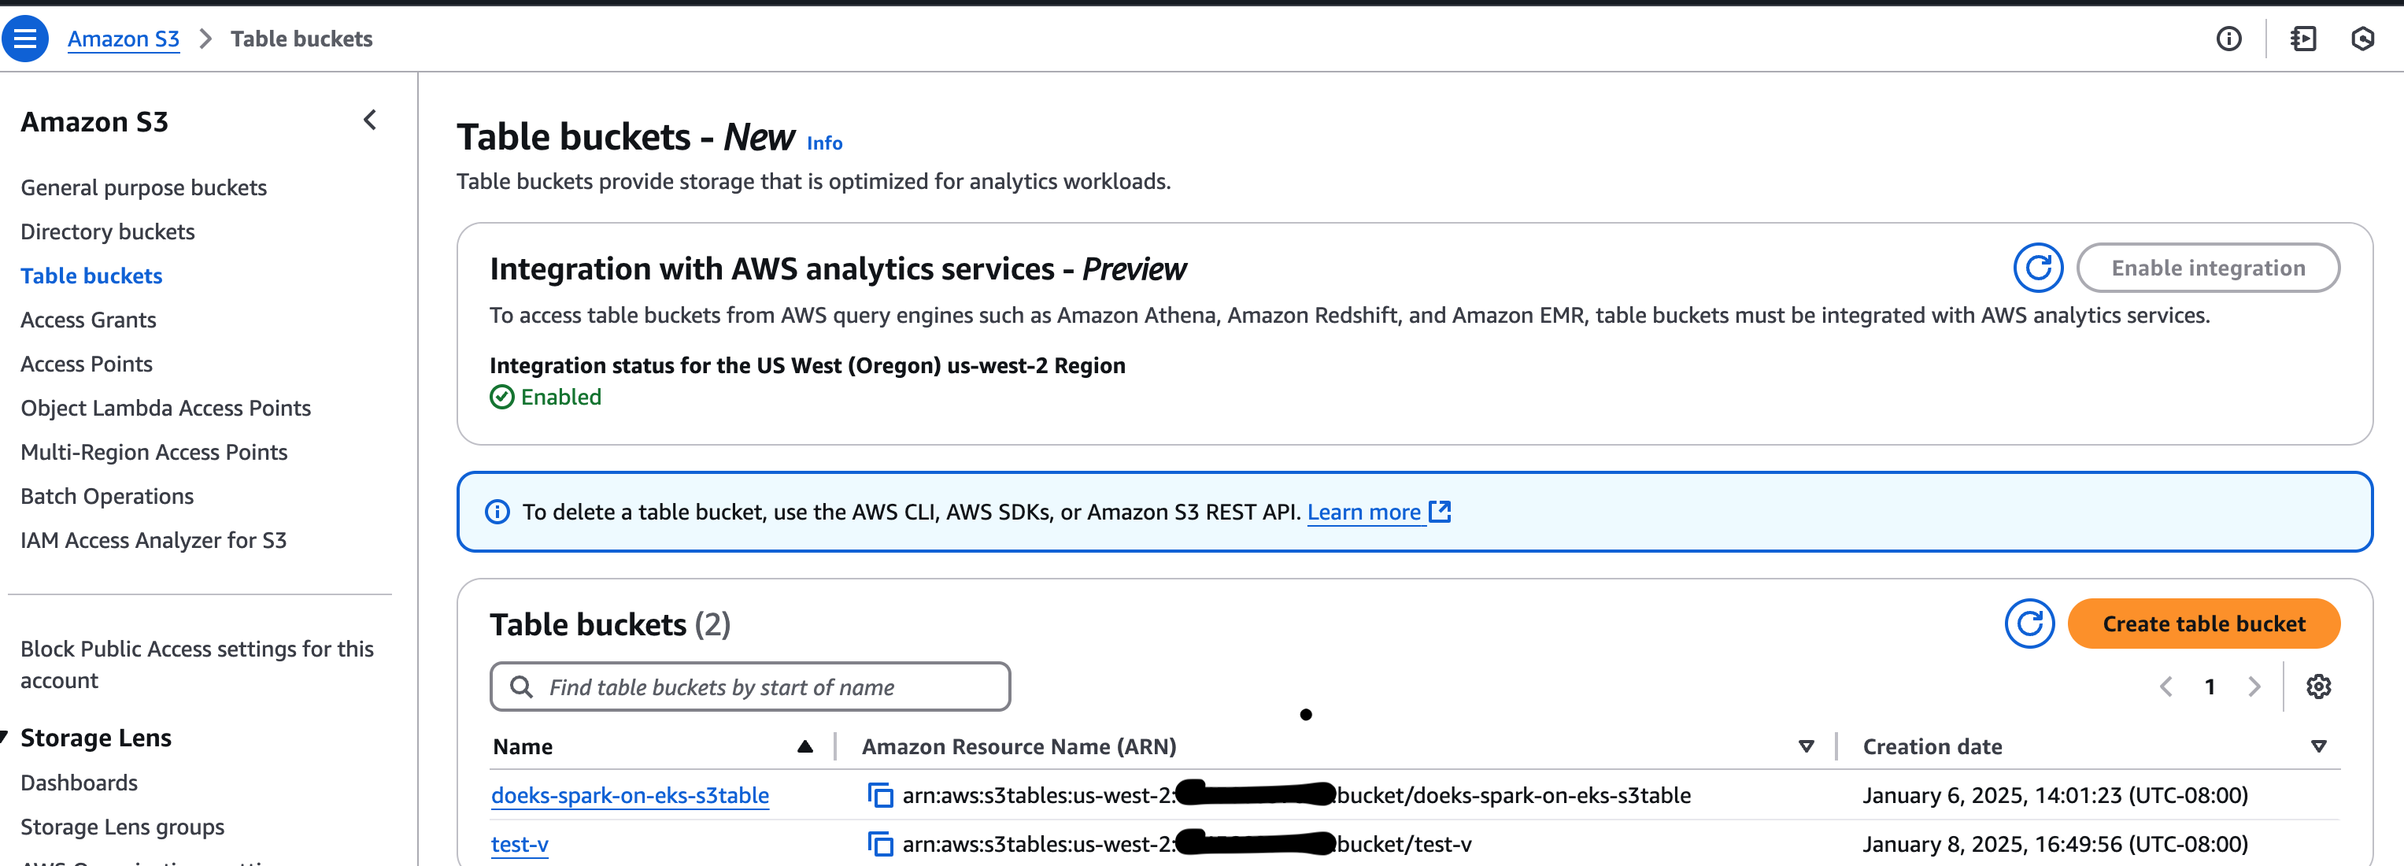Open the info panel icon in top bar
The image size is (2404, 866).
coord(2228,39)
